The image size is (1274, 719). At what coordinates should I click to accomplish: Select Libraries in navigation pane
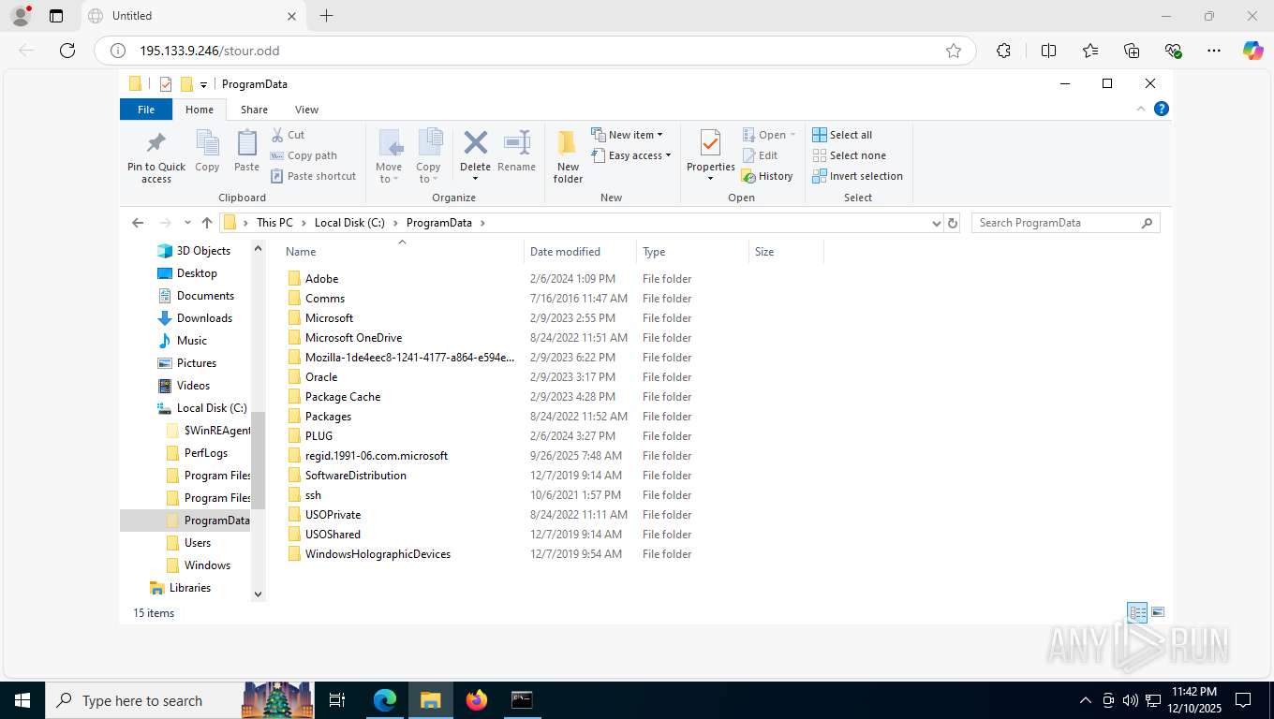tap(190, 588)
